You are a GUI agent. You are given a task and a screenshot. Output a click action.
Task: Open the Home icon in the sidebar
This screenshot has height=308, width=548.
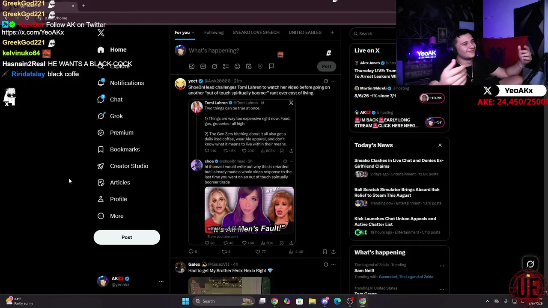[x=101, y=50]
